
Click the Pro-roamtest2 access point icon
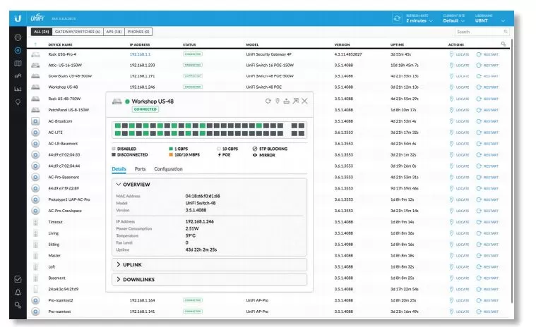click(x=35, y=300)
